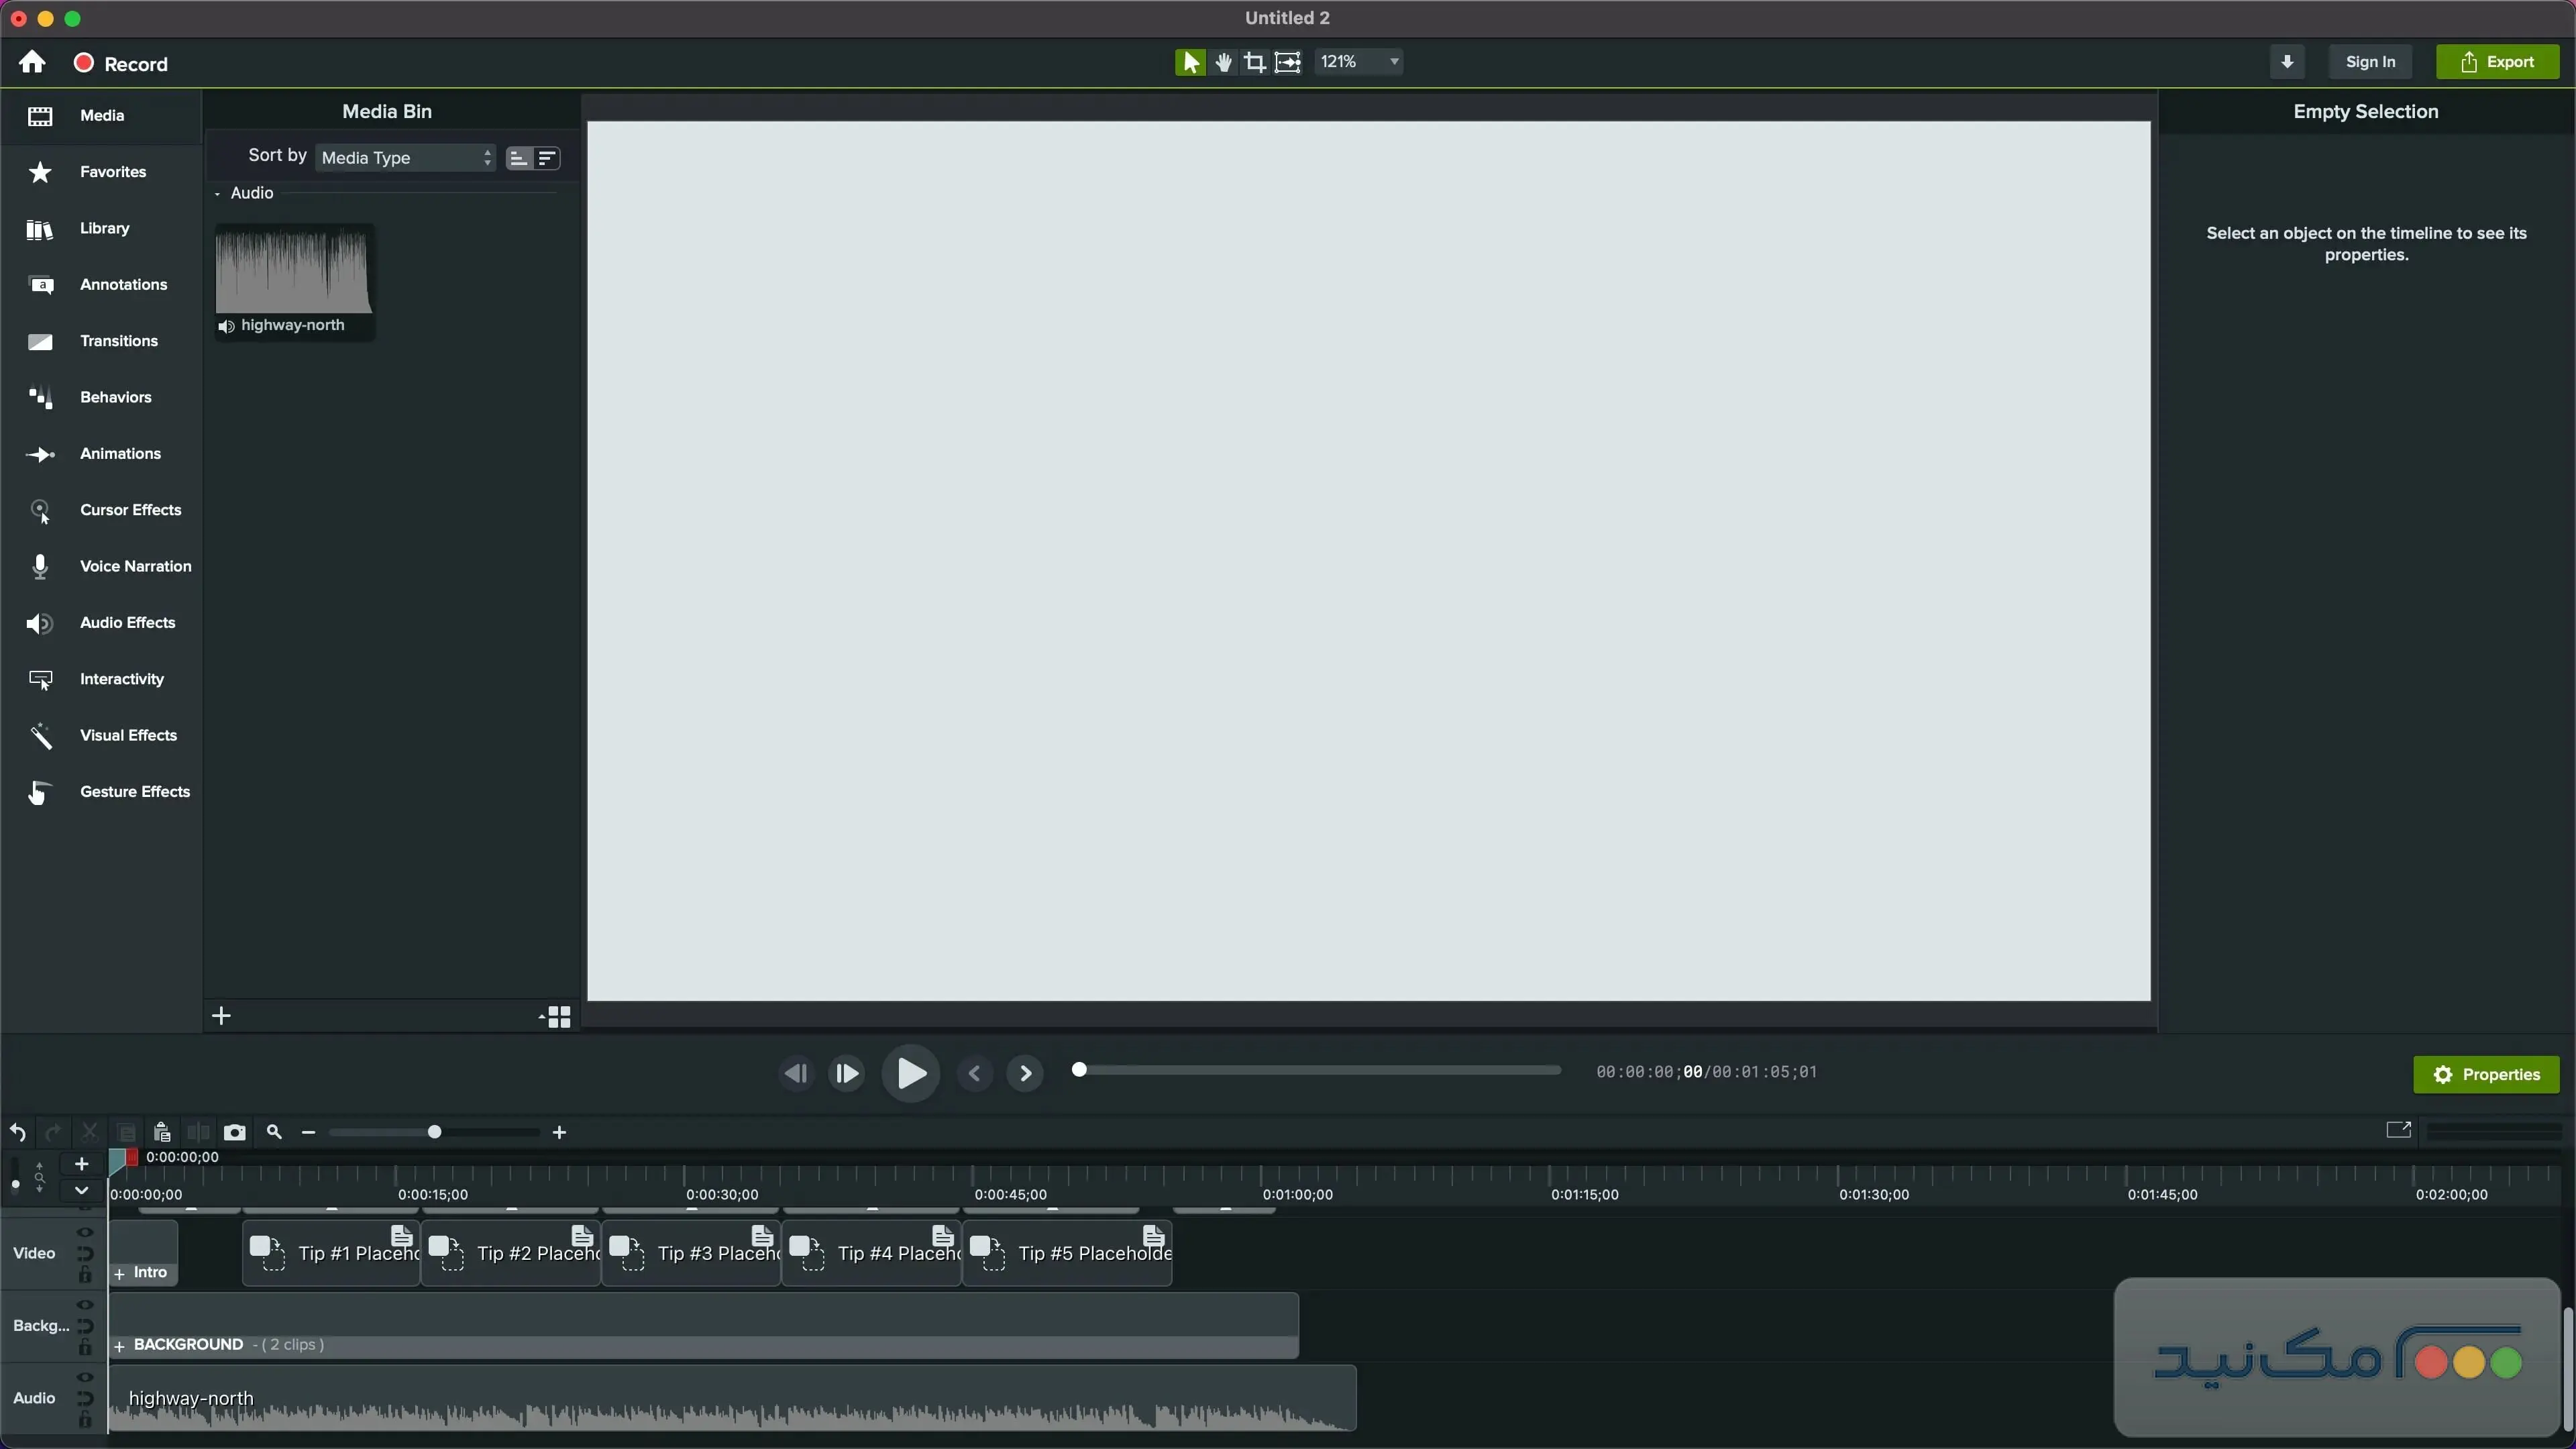Click the Export button

(2498, 61)
